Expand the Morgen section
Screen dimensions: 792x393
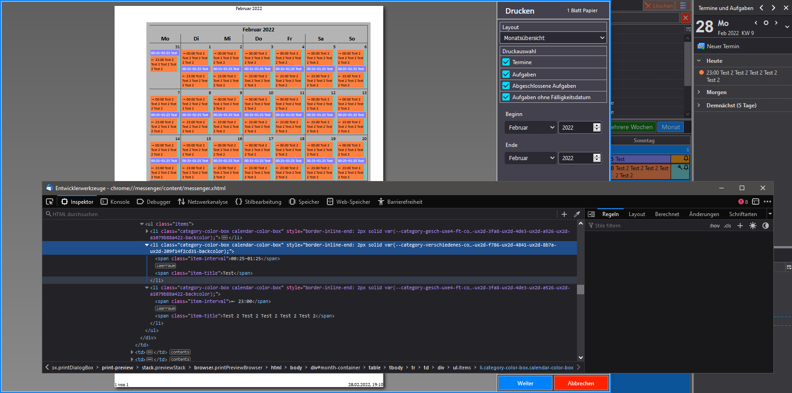pos(699,92)
